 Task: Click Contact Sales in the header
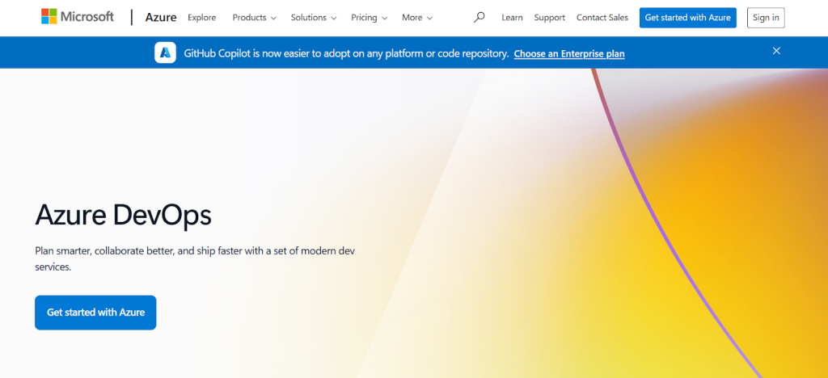tap(602, 18)
